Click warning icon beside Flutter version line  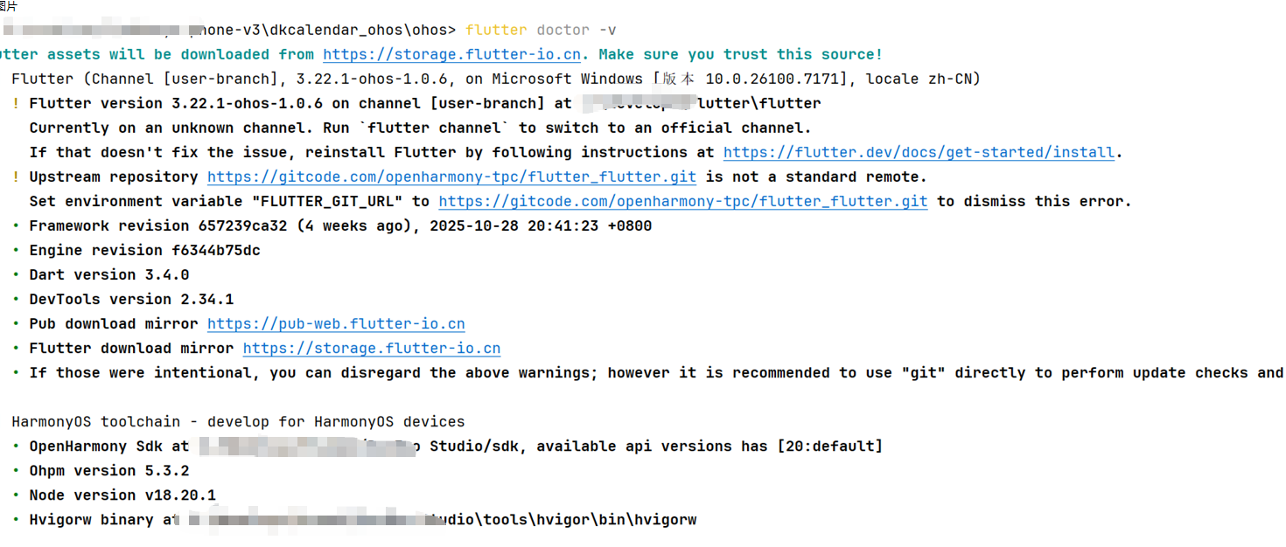click(x=16, y=104)
